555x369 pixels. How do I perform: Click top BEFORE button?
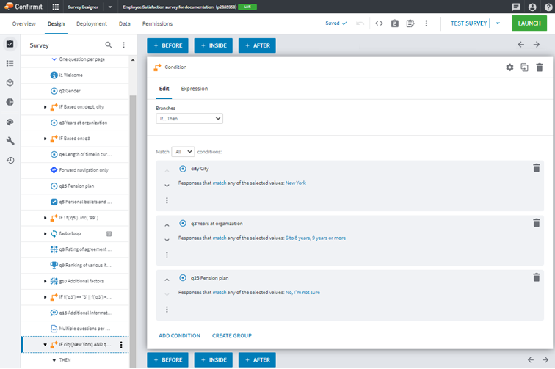pyautogui.click(x=168, y=45)
